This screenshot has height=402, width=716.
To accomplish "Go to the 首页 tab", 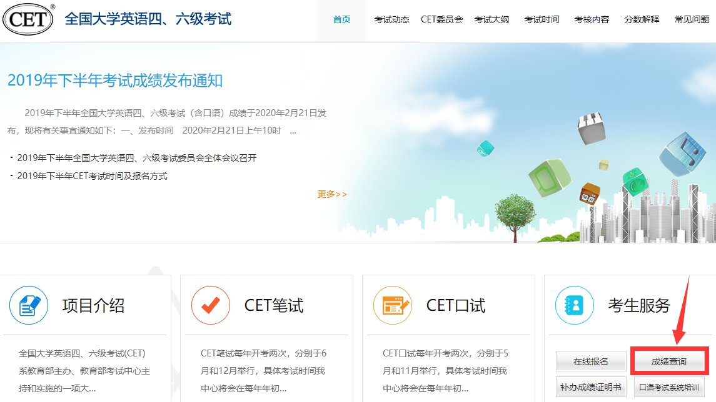I will 341,19.
